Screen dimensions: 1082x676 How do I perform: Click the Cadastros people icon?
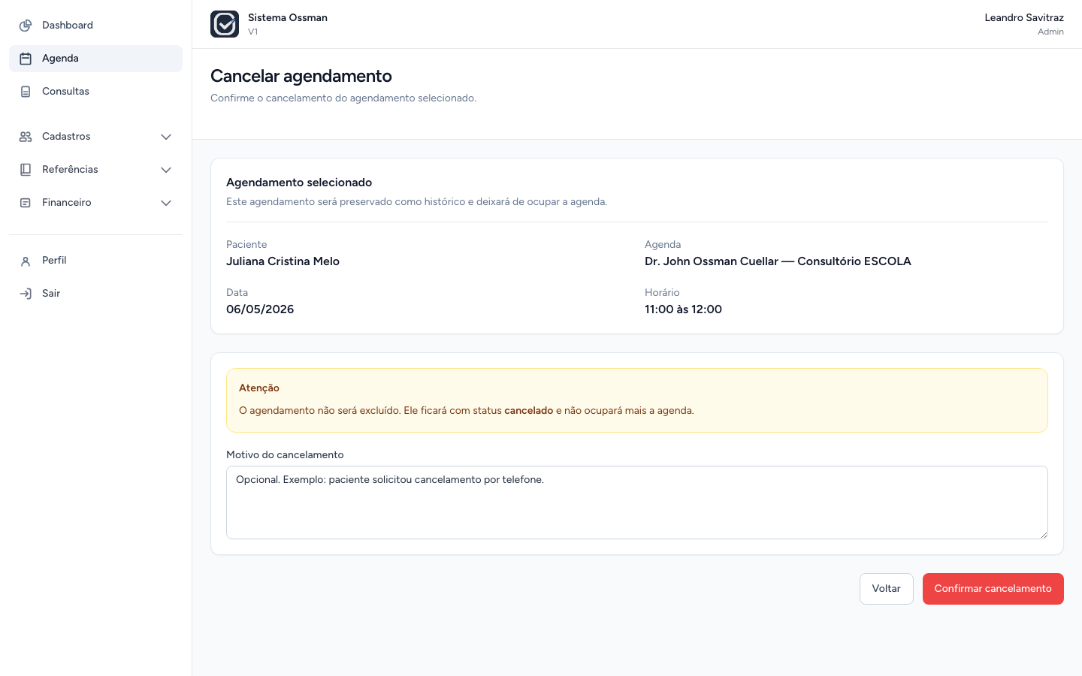click(26, 137)
